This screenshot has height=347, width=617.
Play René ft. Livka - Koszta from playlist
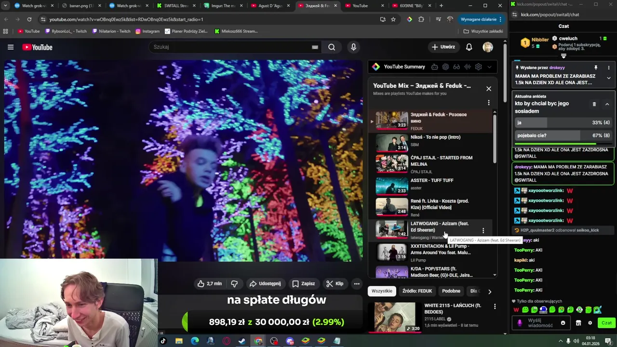[x=431, y=207]
